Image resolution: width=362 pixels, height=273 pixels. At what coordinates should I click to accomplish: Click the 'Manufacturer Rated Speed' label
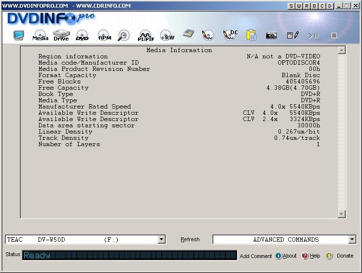84,107
